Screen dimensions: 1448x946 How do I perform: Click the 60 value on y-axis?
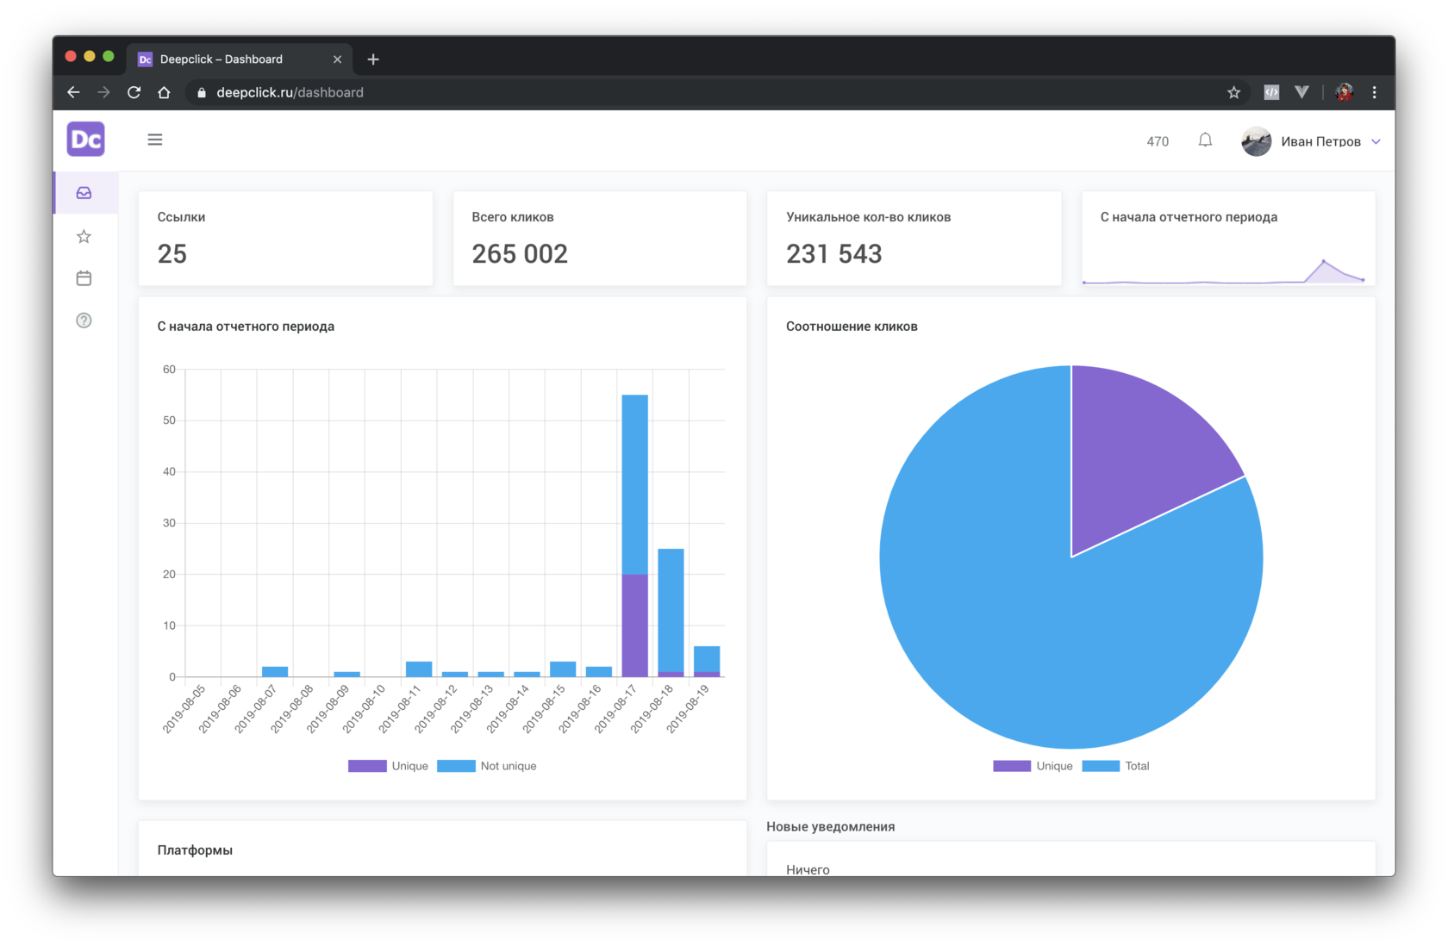click(x=169, y=370)
